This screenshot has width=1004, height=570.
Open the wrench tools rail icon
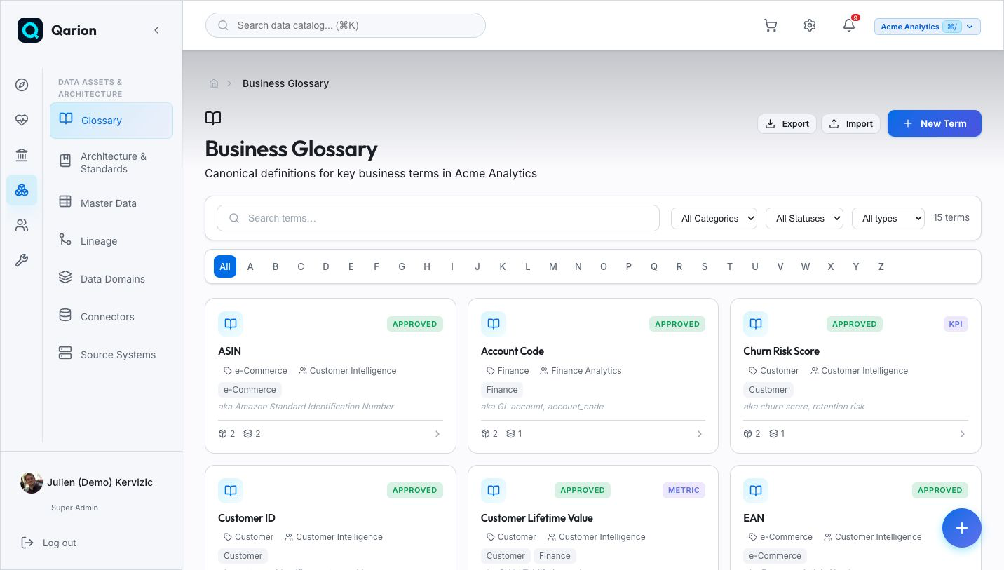tap(22, 260)
